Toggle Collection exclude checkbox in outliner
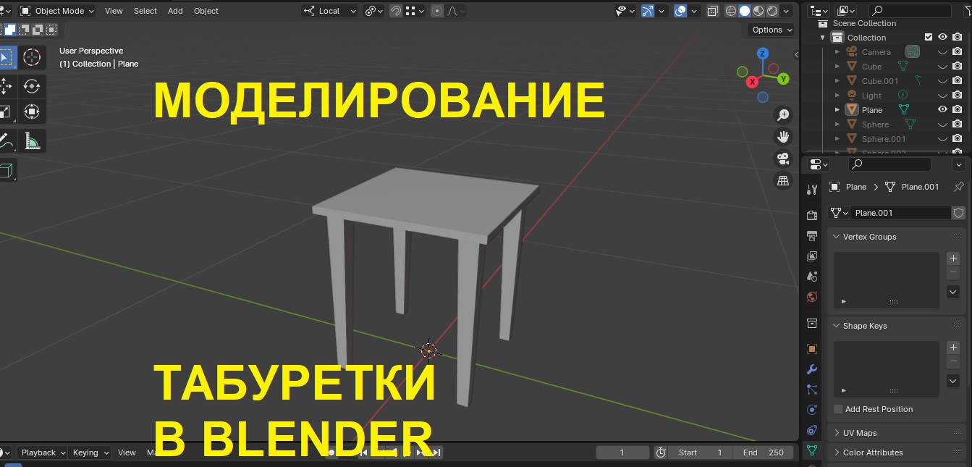This screenshot has width=972, height=467. pos(929,38)
